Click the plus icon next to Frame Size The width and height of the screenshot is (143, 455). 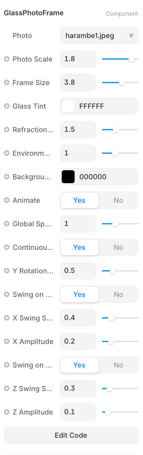point(7,83)
